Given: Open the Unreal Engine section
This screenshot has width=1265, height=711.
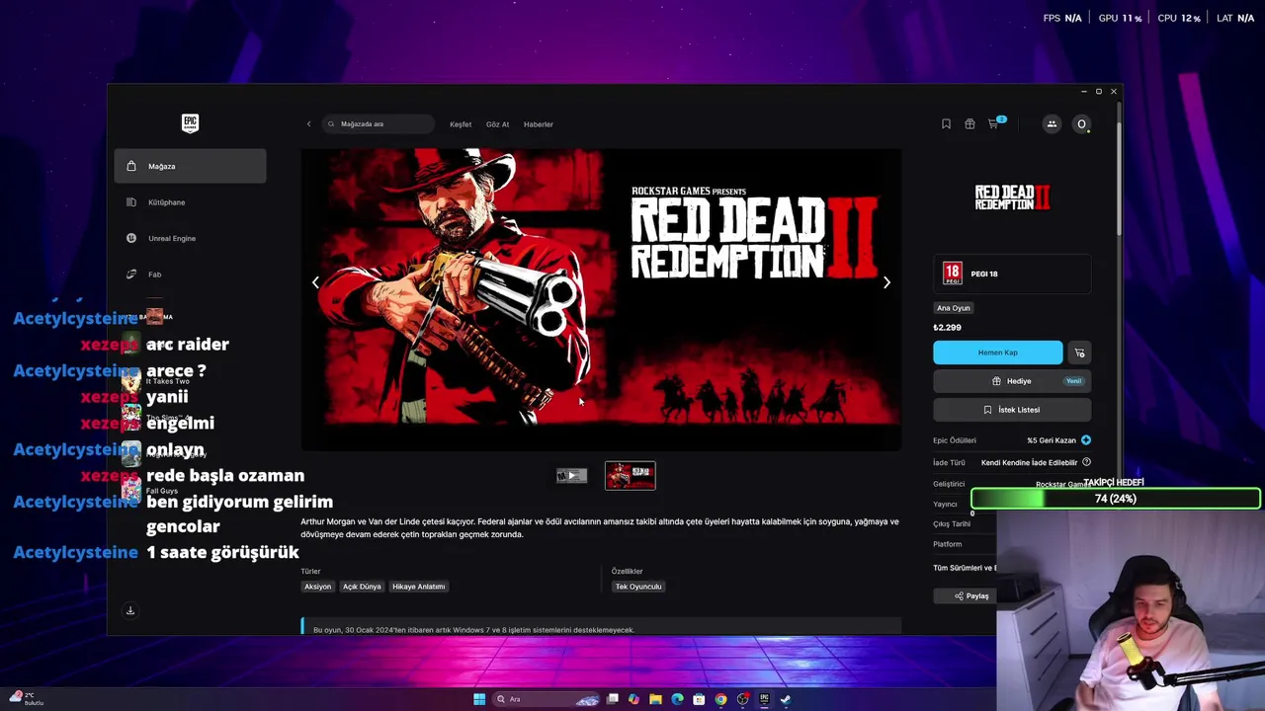Looking at the screenshot, I should 190,238.
